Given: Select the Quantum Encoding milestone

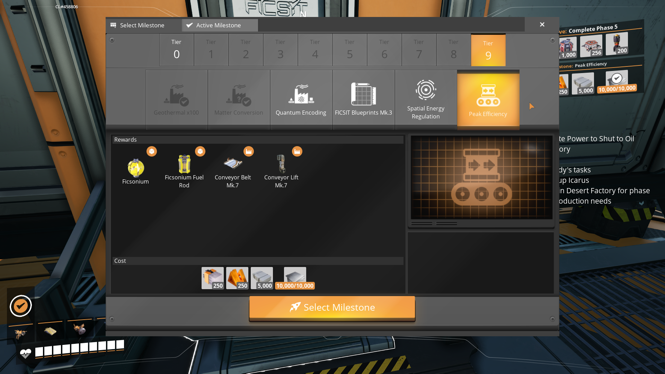Looking at the screenshot, I should [x=301, y=100].
